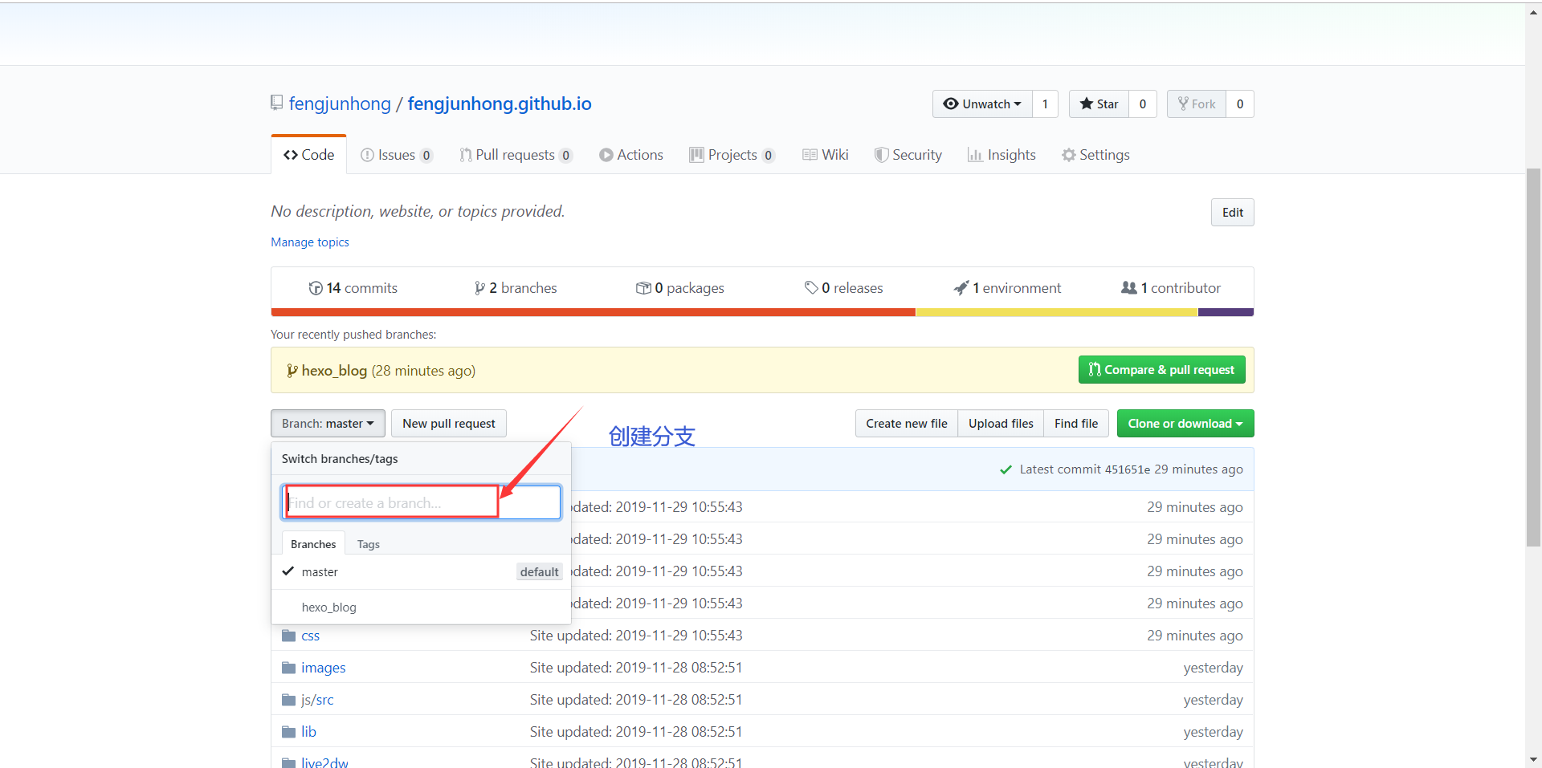Click the releases tag icon
This screenshot has height=768, width=1542.
(811, 288)
